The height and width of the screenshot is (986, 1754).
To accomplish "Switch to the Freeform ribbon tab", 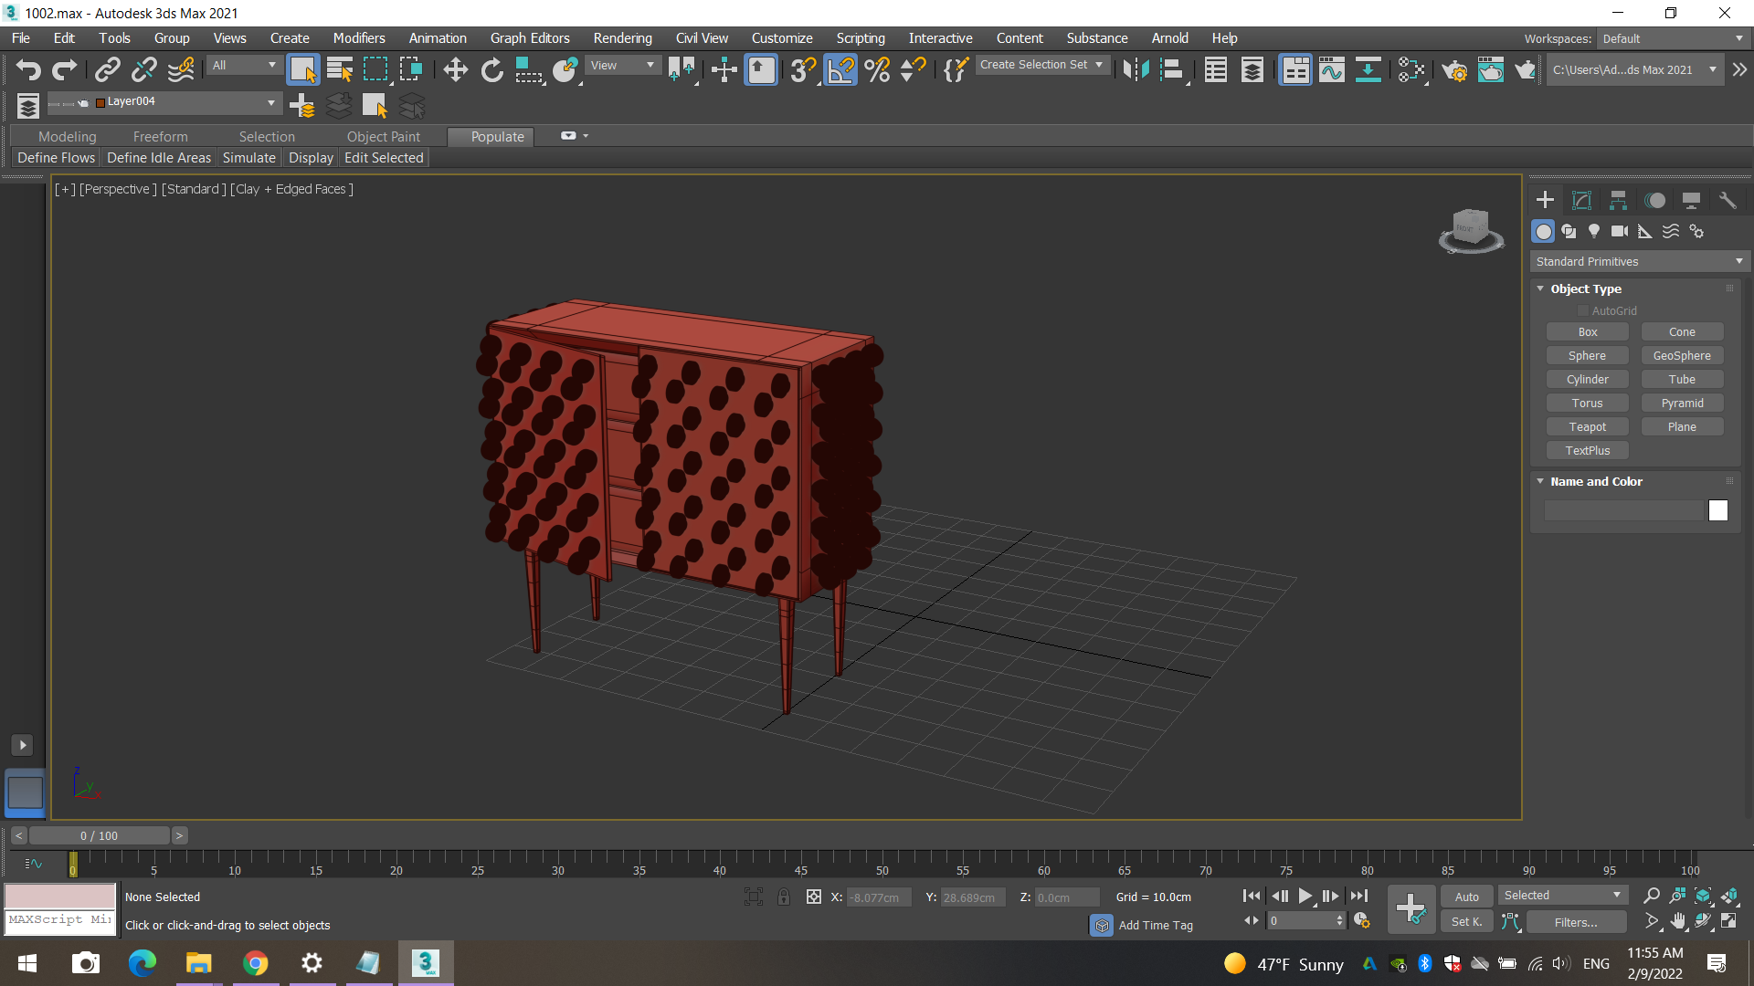I will click(x=160, y=137).
